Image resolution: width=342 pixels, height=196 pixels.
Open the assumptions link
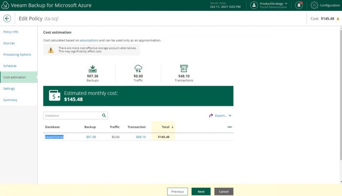tap(89, 40)
